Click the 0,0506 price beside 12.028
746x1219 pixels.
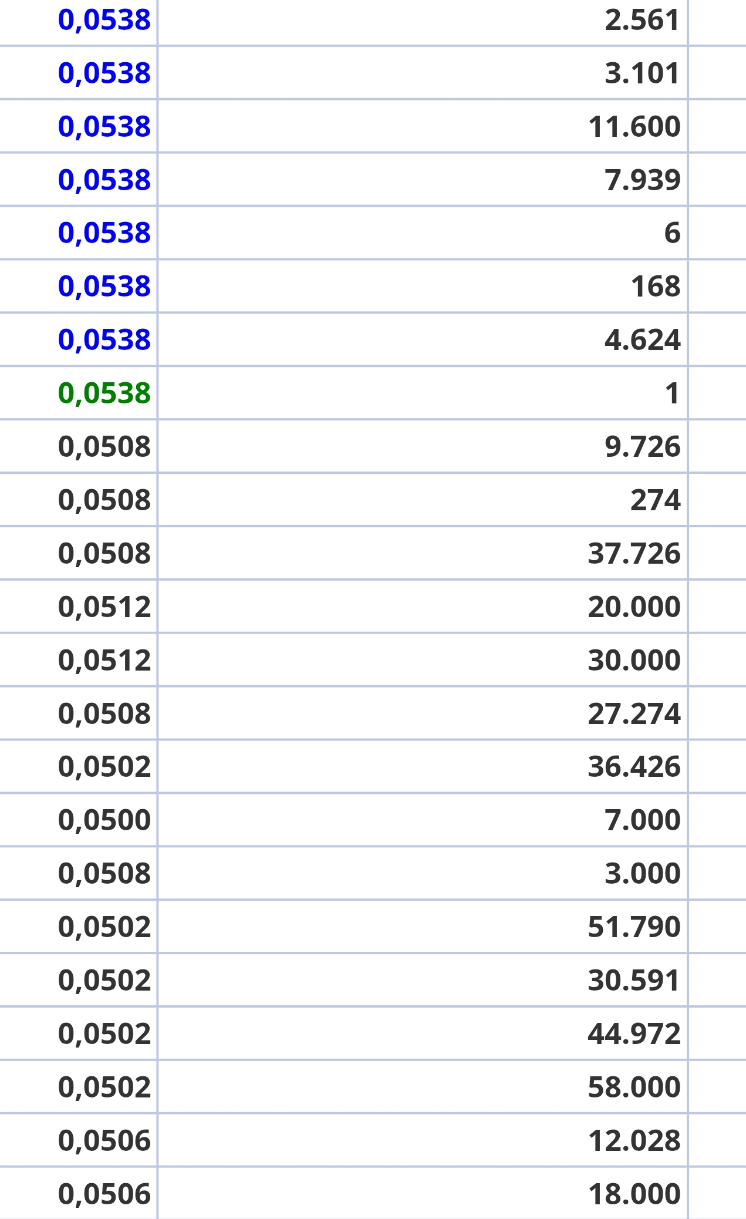tap(104, 1140)
